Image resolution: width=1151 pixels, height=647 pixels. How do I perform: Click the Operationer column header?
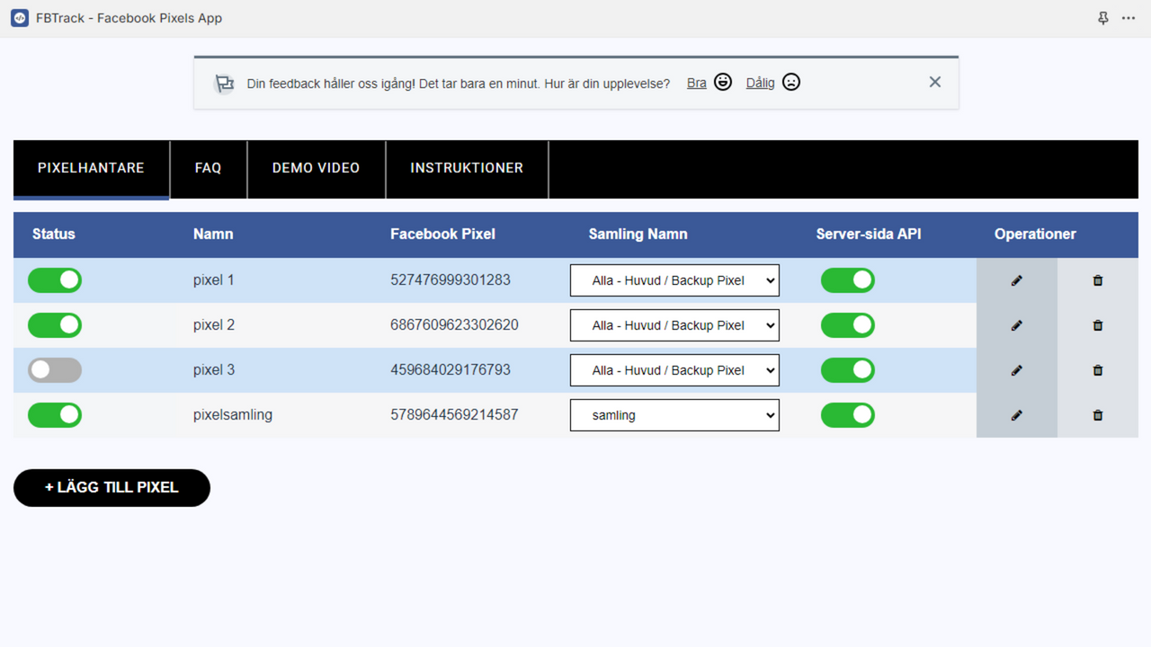[1035, 235]
